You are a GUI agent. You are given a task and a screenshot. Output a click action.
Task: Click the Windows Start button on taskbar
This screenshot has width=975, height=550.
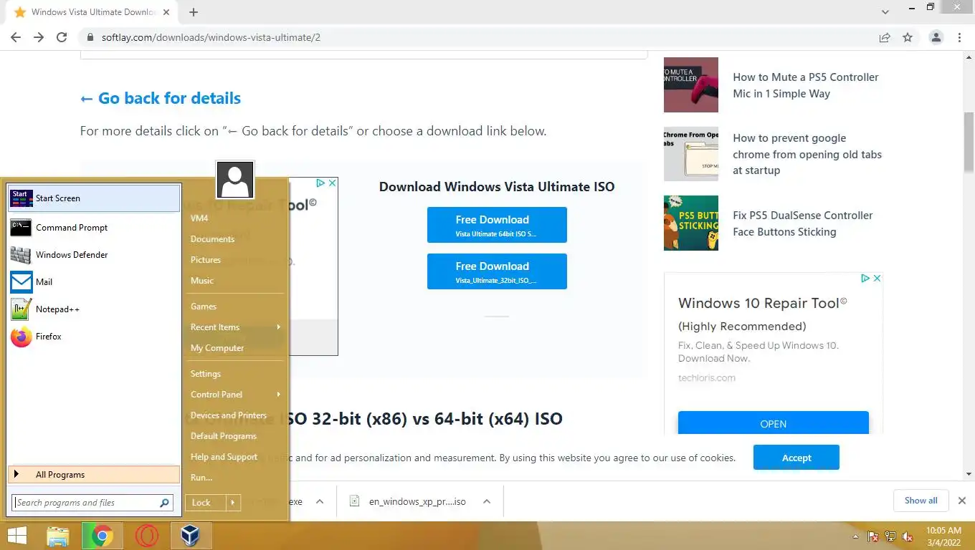18,536
